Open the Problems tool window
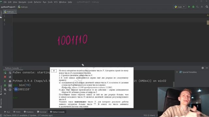This screenshot has height=117, width=209. [28, 112]
